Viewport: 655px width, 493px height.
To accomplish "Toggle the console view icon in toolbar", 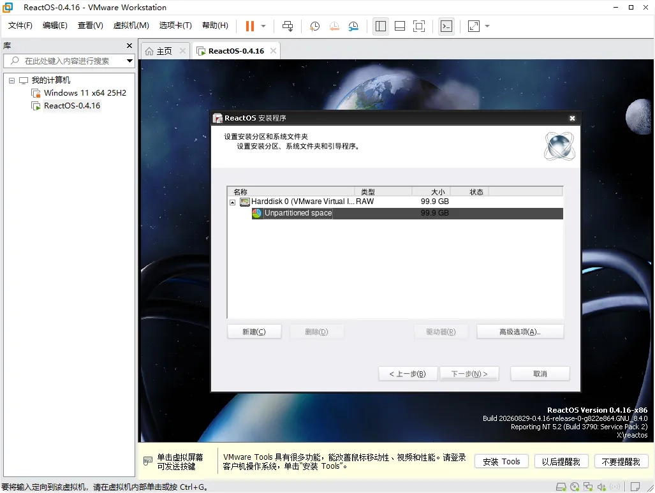I will [x=446, y=26].
